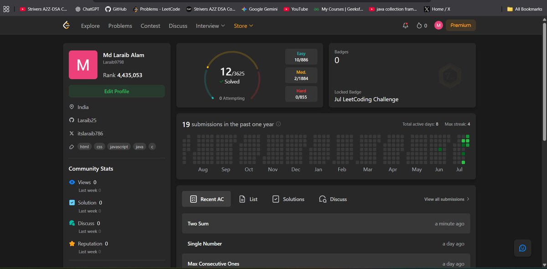The width and height of the screenshot is (547, 269).
Task: Click the browser tab groups grid icon
Action: [6, 9]
